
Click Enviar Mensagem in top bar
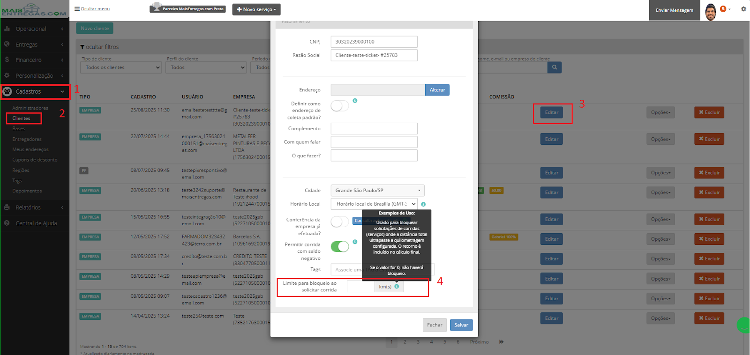[x=674, y=10]
